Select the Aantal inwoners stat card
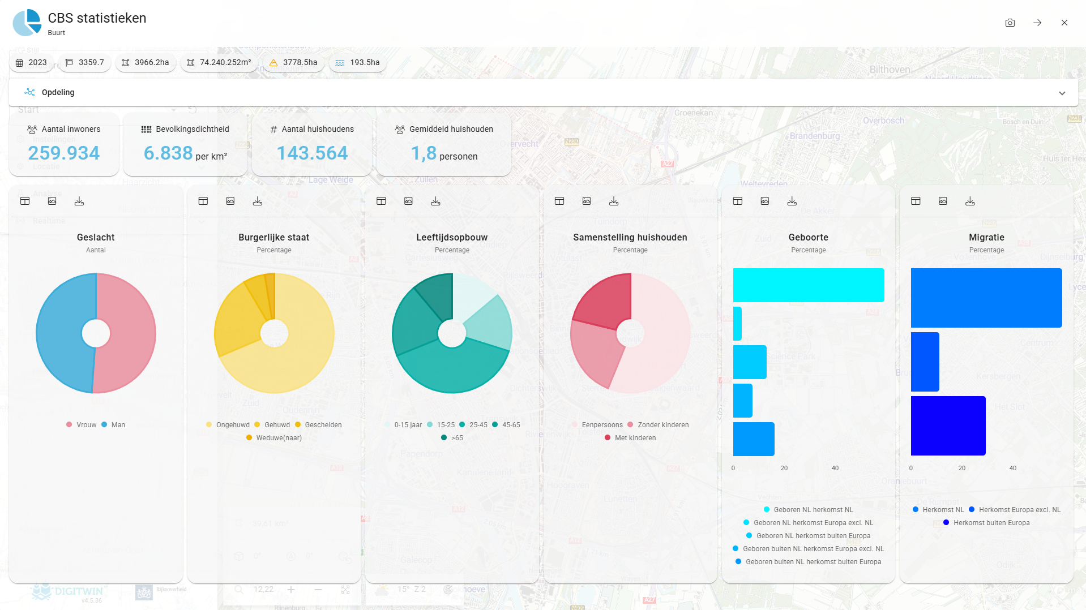 point(64,144)
